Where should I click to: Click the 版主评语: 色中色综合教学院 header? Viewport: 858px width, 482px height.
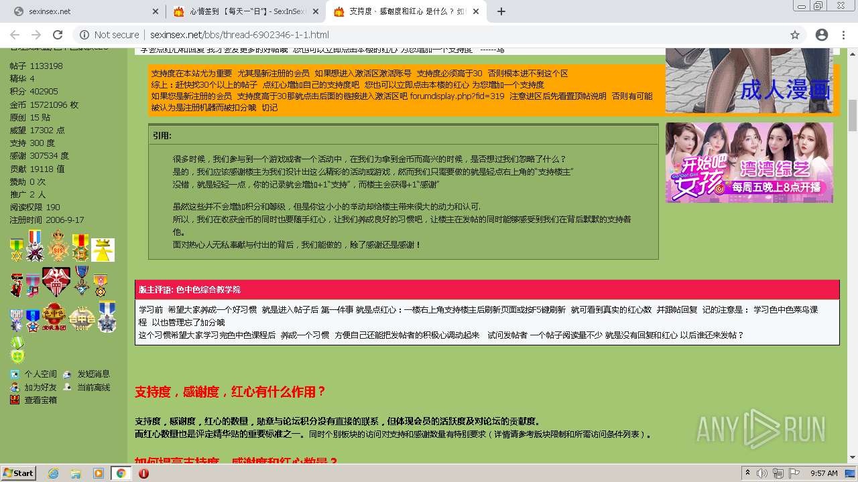pos(487,290)
